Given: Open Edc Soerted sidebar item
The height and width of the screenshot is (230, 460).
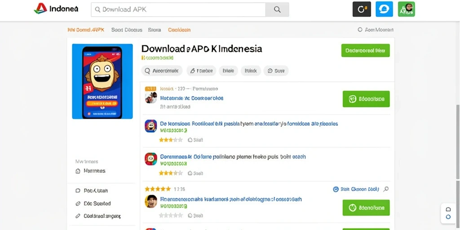Looking at the screenshot, I should [x=93, y=203].
